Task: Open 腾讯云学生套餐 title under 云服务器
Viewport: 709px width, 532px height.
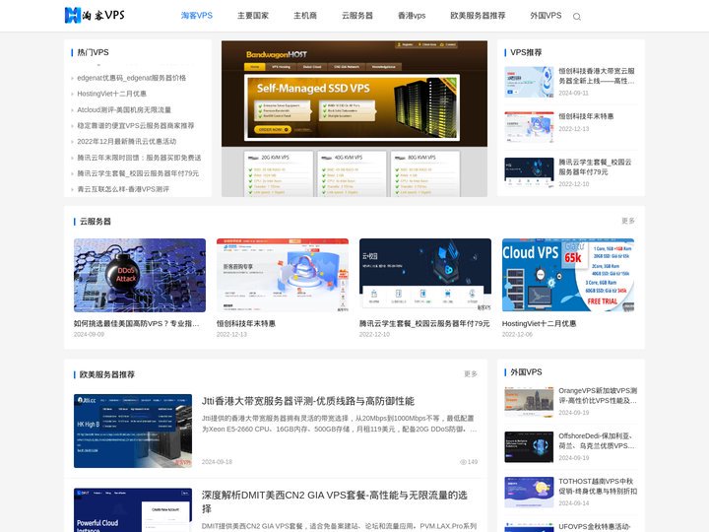Action: coord(424,323)
